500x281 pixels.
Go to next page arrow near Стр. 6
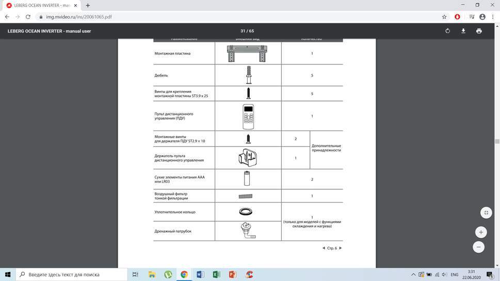pyautogui.click(x=340, y=248)
